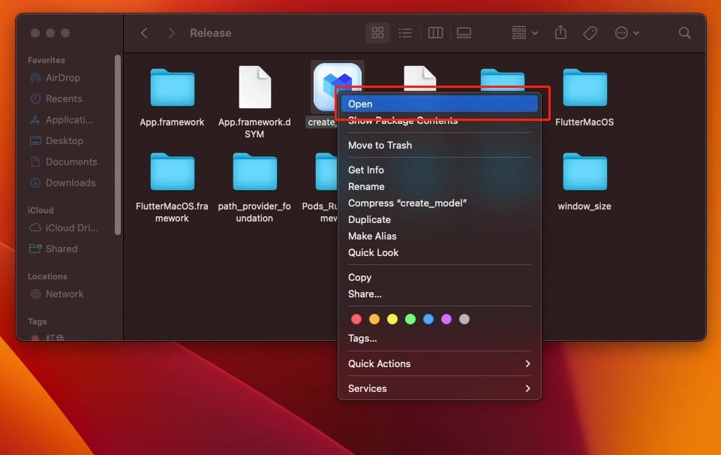Viewport: 721px width, 455px height.
Task: Switch to list view
Action: pyautogui.click(x=405, y=33)
